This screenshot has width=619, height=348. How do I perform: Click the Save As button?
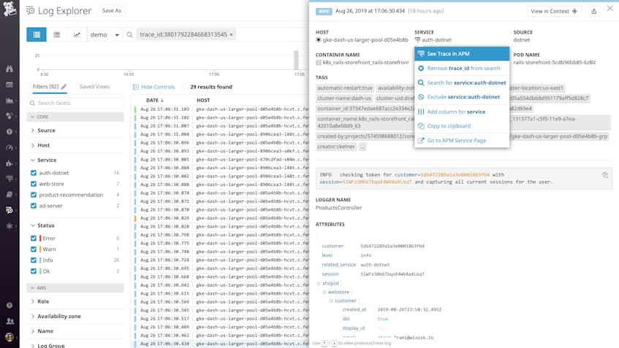[x=111, y=11]
